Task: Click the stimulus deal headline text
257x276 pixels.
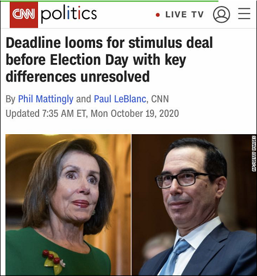Action: (109, 60)
